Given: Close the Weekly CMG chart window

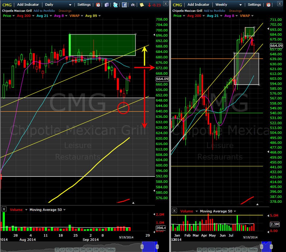Looking at the screenshot, I should 280,3.
